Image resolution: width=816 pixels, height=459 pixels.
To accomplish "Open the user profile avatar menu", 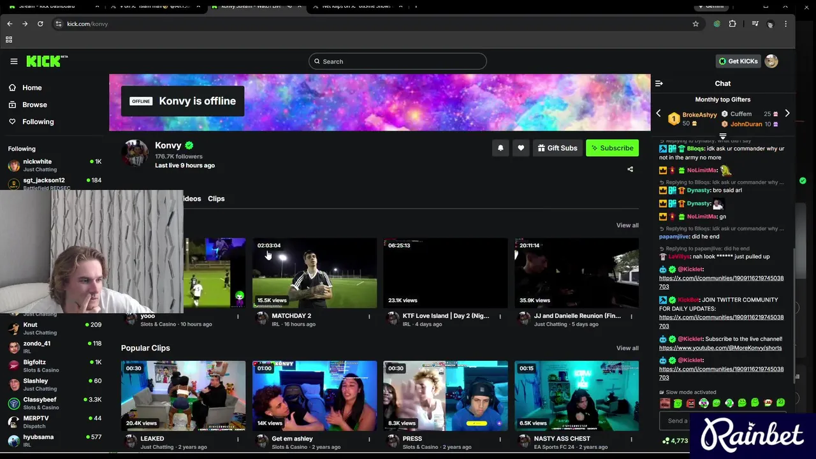I will (771, 61).
